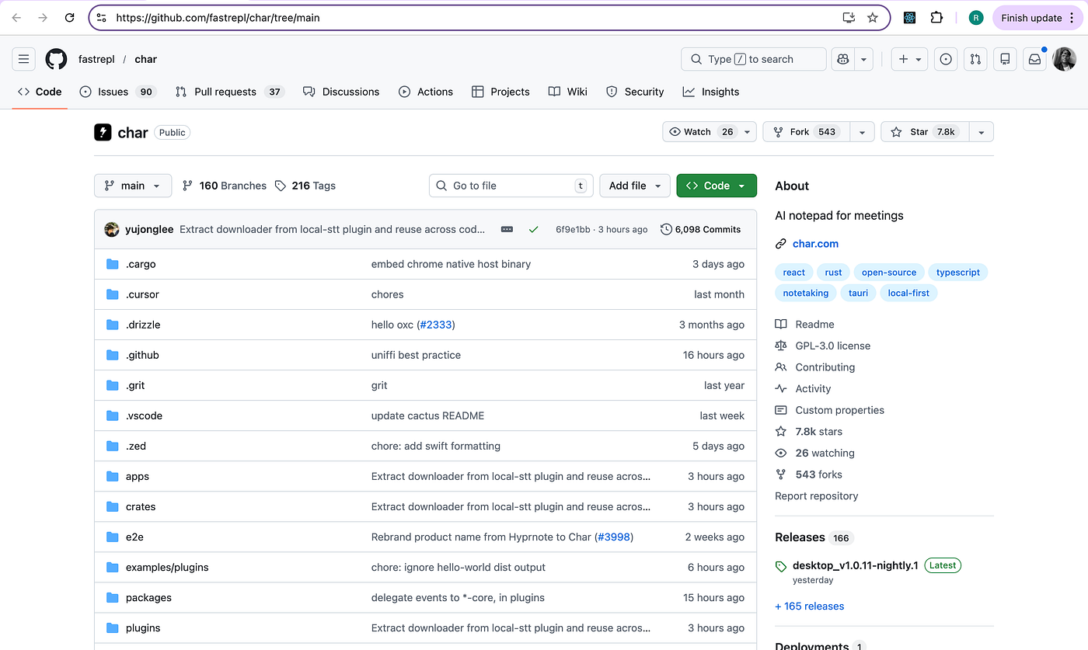1088x650 pixels.
Task: Open the issues shortcut icon in header
Action: (946, 59)
